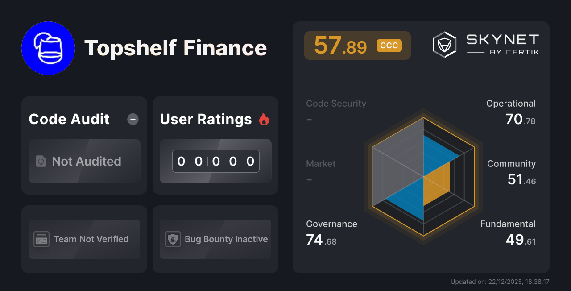Image resolution: width=571 pixels, height=291 pixels.
Task: Click the 57.89 overall score button
Action: pos(357,45)
